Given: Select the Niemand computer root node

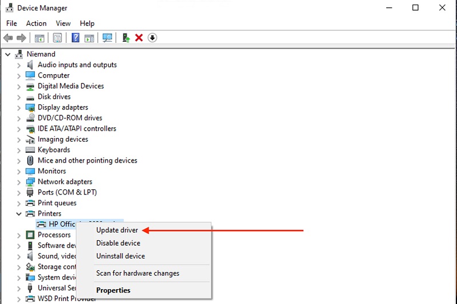Looking at the screenshot, I should pyautogui.click(x=41, y=54).
